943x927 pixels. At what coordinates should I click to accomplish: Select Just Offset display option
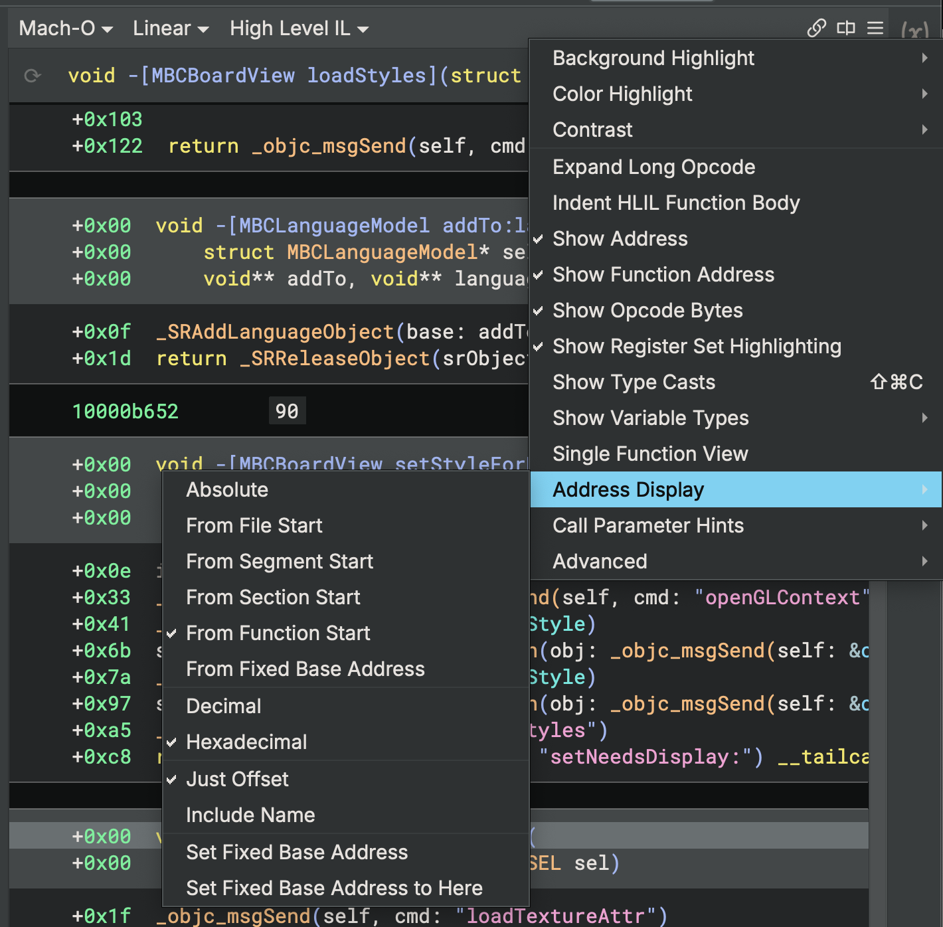click(x=346, y=780)
